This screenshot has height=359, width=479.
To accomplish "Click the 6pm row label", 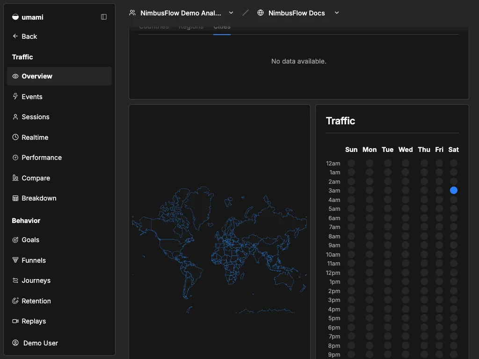I will (x=334, y=327).
